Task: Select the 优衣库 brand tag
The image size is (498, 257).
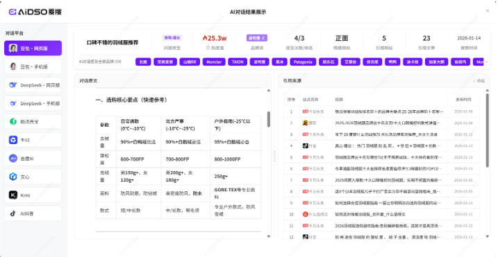Action: (372, 62)
